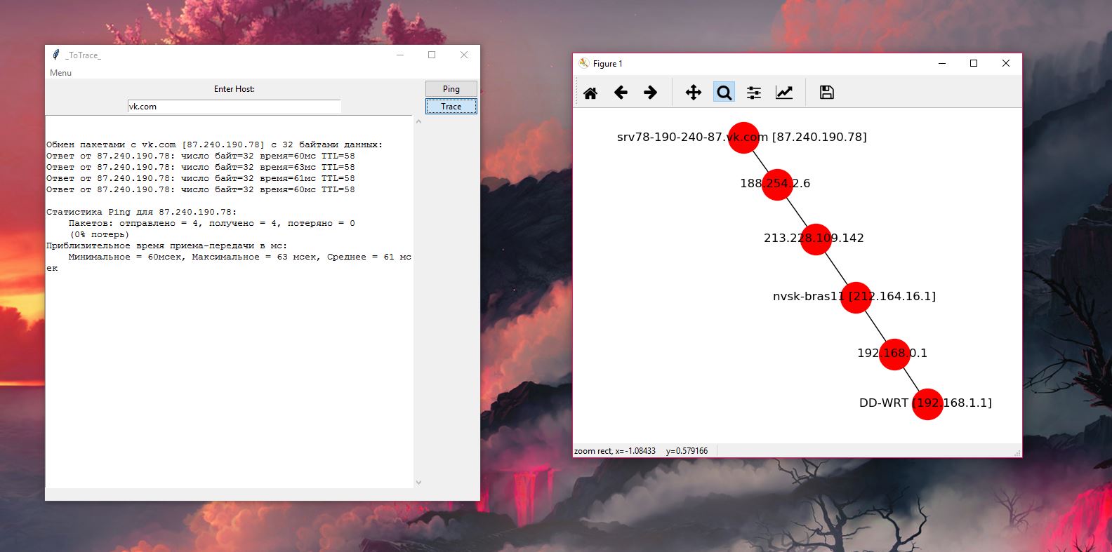Click the red node labeled 213.228.109.142
This screenshot has height=552, width=1112.
tap(816, 239)
